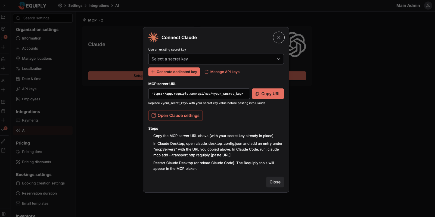The height and width of the screenshot is (217, 435).
Task: Open the analytics chart icon in left rail
Action: [x=3, y=17]
